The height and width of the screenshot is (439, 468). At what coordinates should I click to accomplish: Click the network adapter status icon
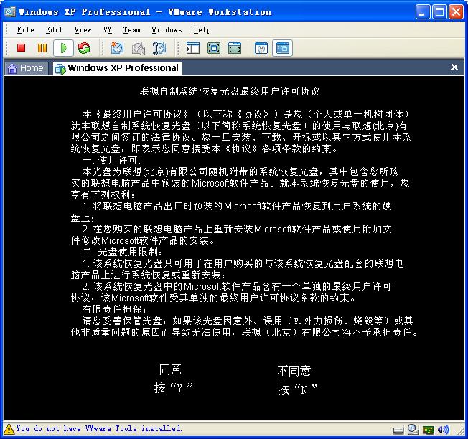click(x=429, y=430)
